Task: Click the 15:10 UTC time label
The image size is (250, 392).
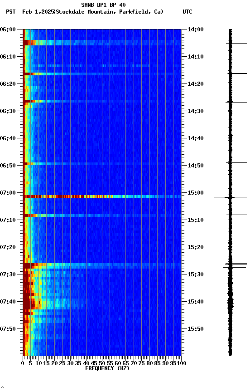Action: click(x=196, y=220)
